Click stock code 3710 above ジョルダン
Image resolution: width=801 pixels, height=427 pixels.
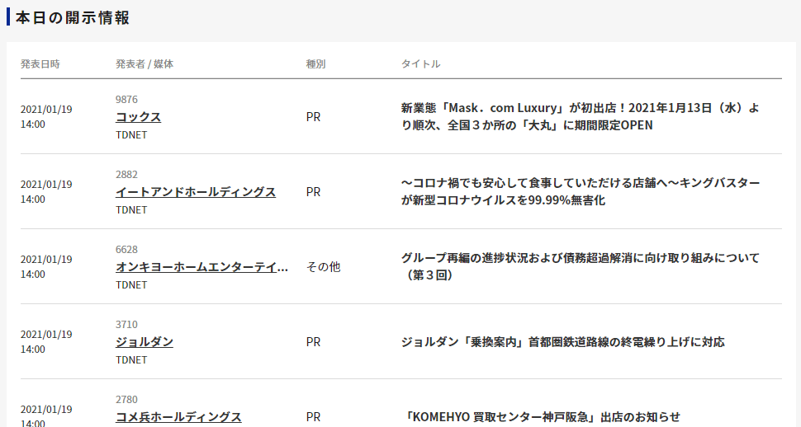[126, 325]
